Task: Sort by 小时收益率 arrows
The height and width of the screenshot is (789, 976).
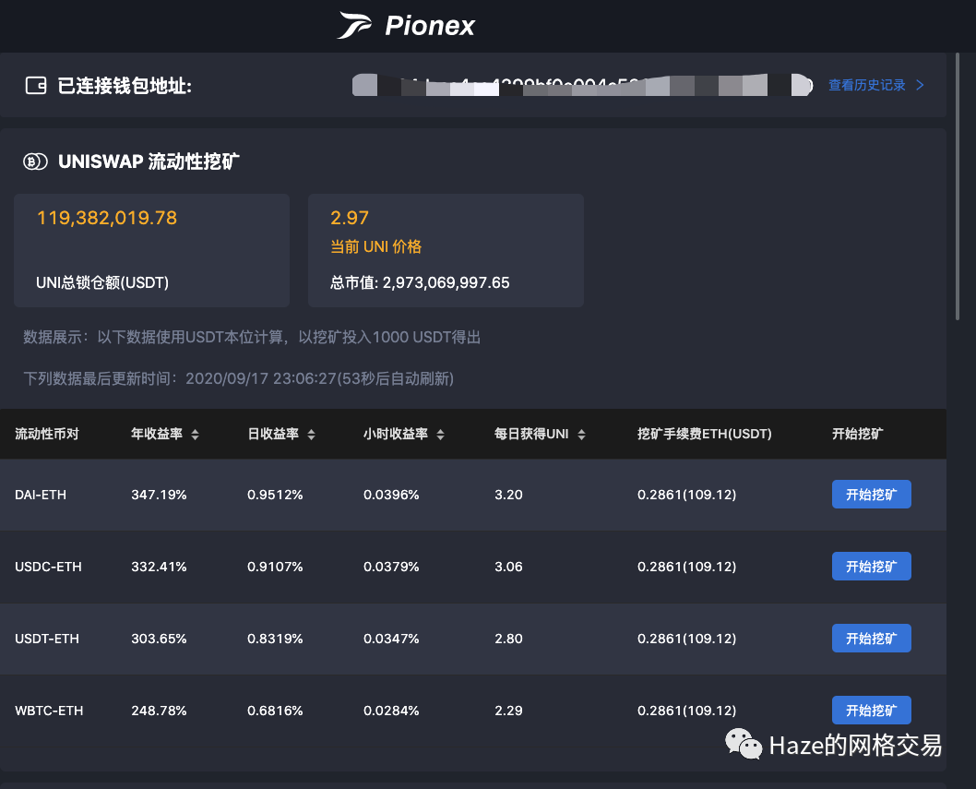Action: pos(440,435)
